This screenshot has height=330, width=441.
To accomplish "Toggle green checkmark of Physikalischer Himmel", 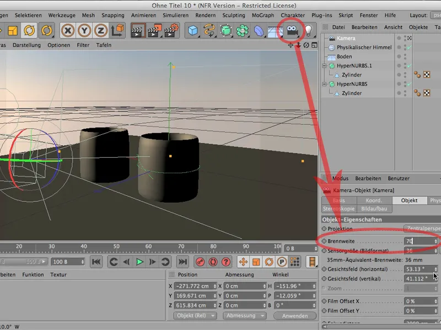I will 409,47.
